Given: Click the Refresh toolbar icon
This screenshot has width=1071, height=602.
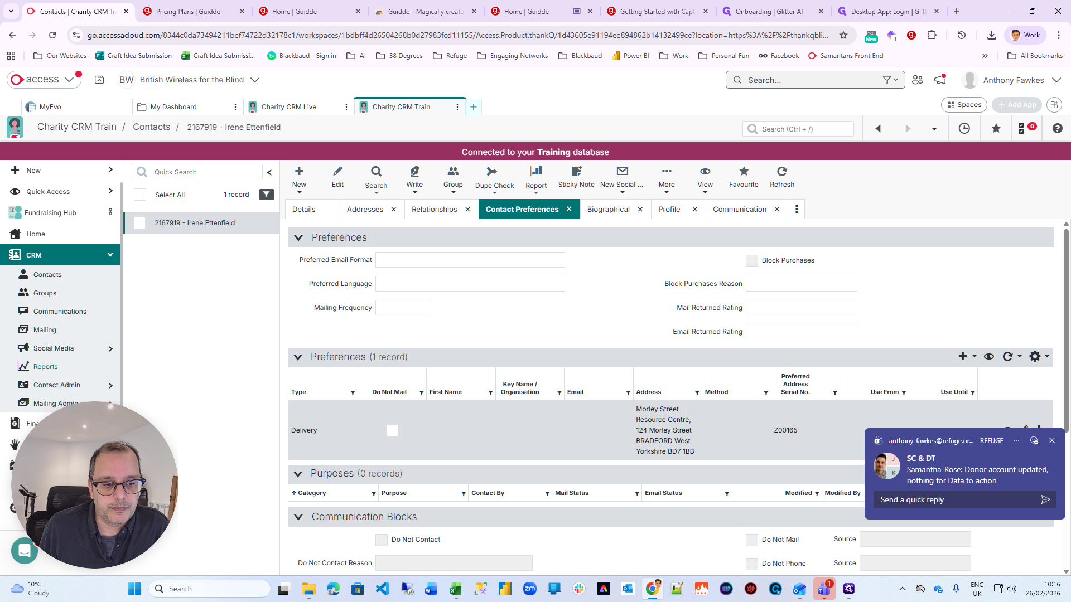Looking at the screenshot, I should (x=781, y=172).
